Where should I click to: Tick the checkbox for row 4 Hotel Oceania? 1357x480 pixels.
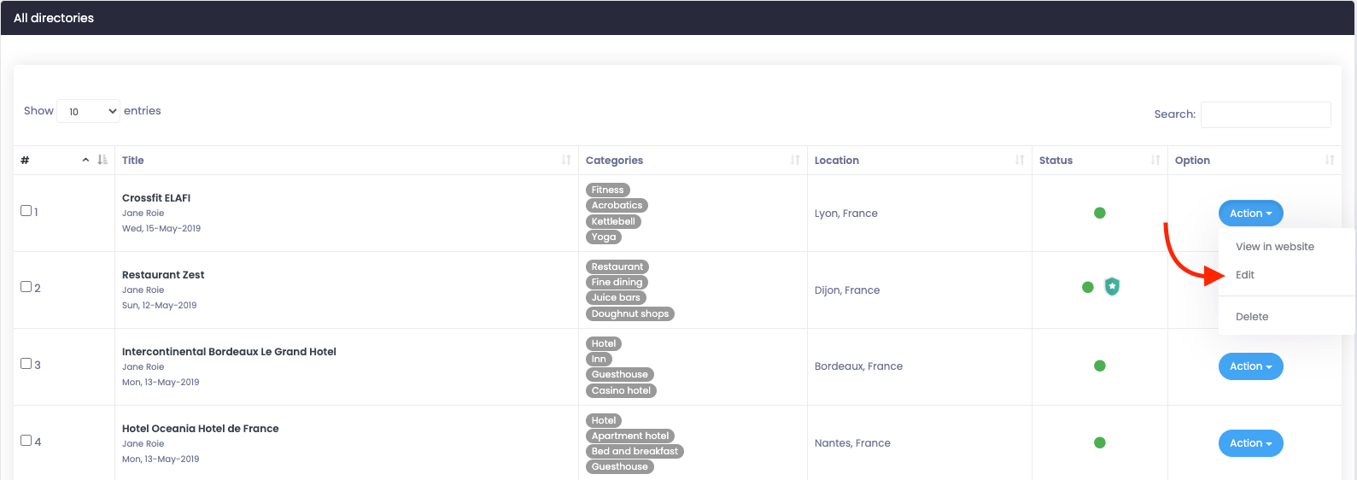pyautogui.click(x=26, y=440)
